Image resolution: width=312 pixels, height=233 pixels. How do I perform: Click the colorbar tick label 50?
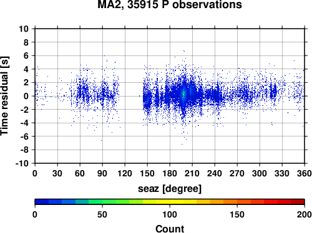pos(102,214)
